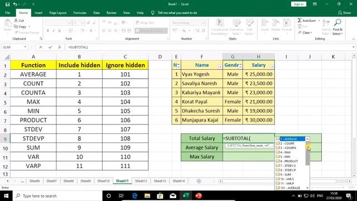
Task: Add a new sheet with plus icon
Action: (x=199, y=181)
